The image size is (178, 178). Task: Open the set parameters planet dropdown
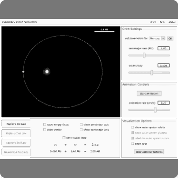157,38
